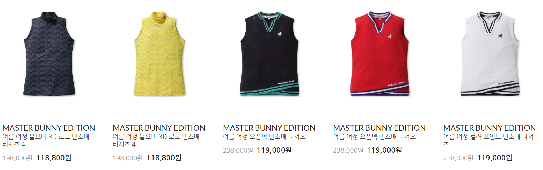Open 3D 로고 민소매 title under yellow shirt

pos(156,140)
